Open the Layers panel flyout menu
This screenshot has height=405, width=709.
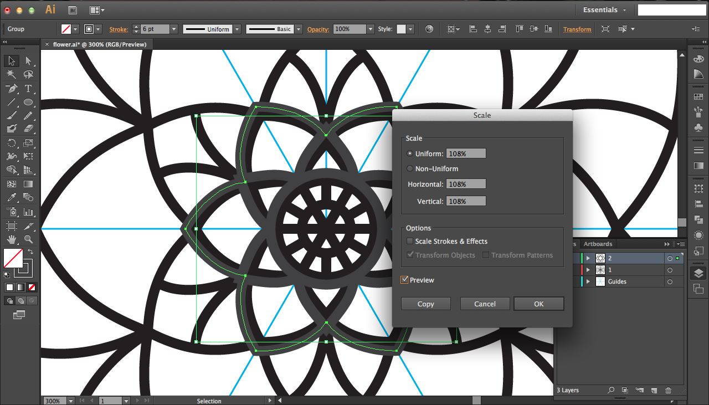(x=680, y=244)
